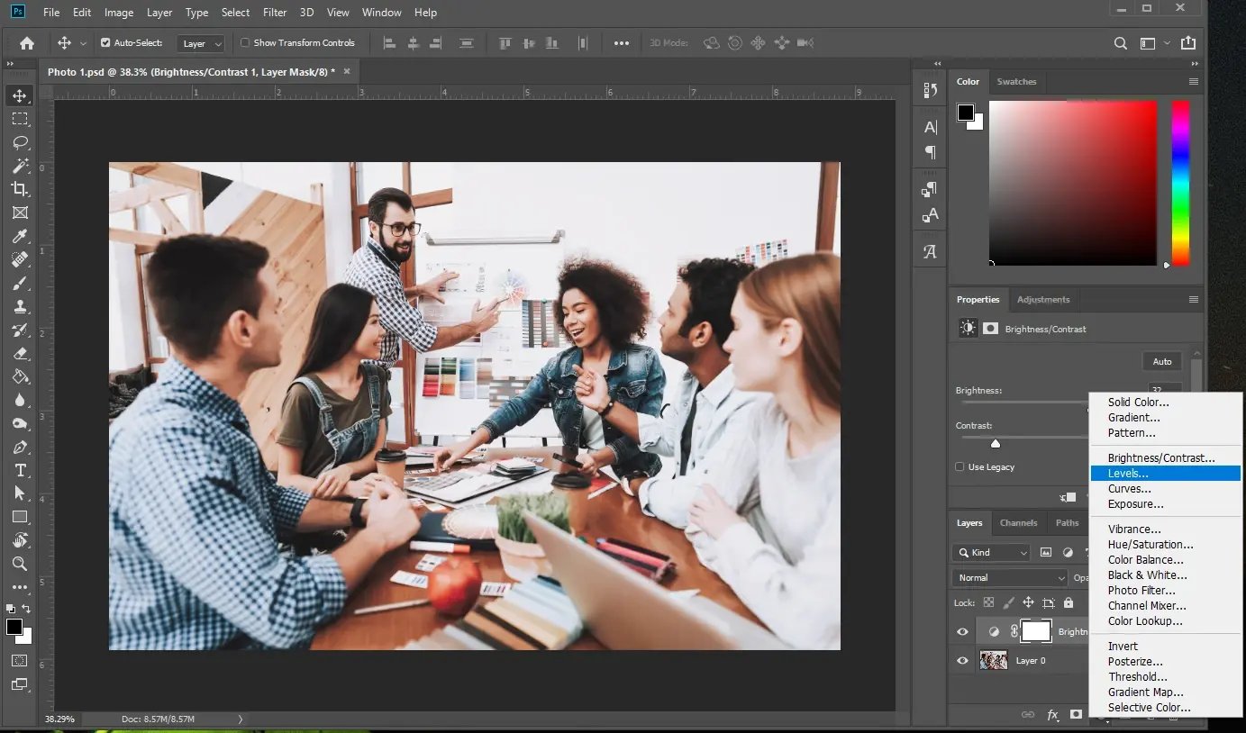Hide the Brightness/Contrast layer eye icon
The height and width of the screenshot is (733, 1246).
[962, 631]
